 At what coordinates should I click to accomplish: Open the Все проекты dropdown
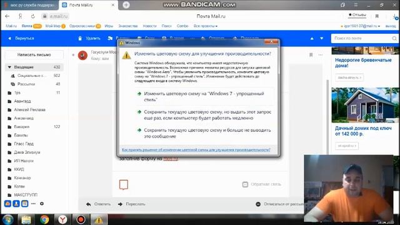pyautogui.click(x=206, y=26)
